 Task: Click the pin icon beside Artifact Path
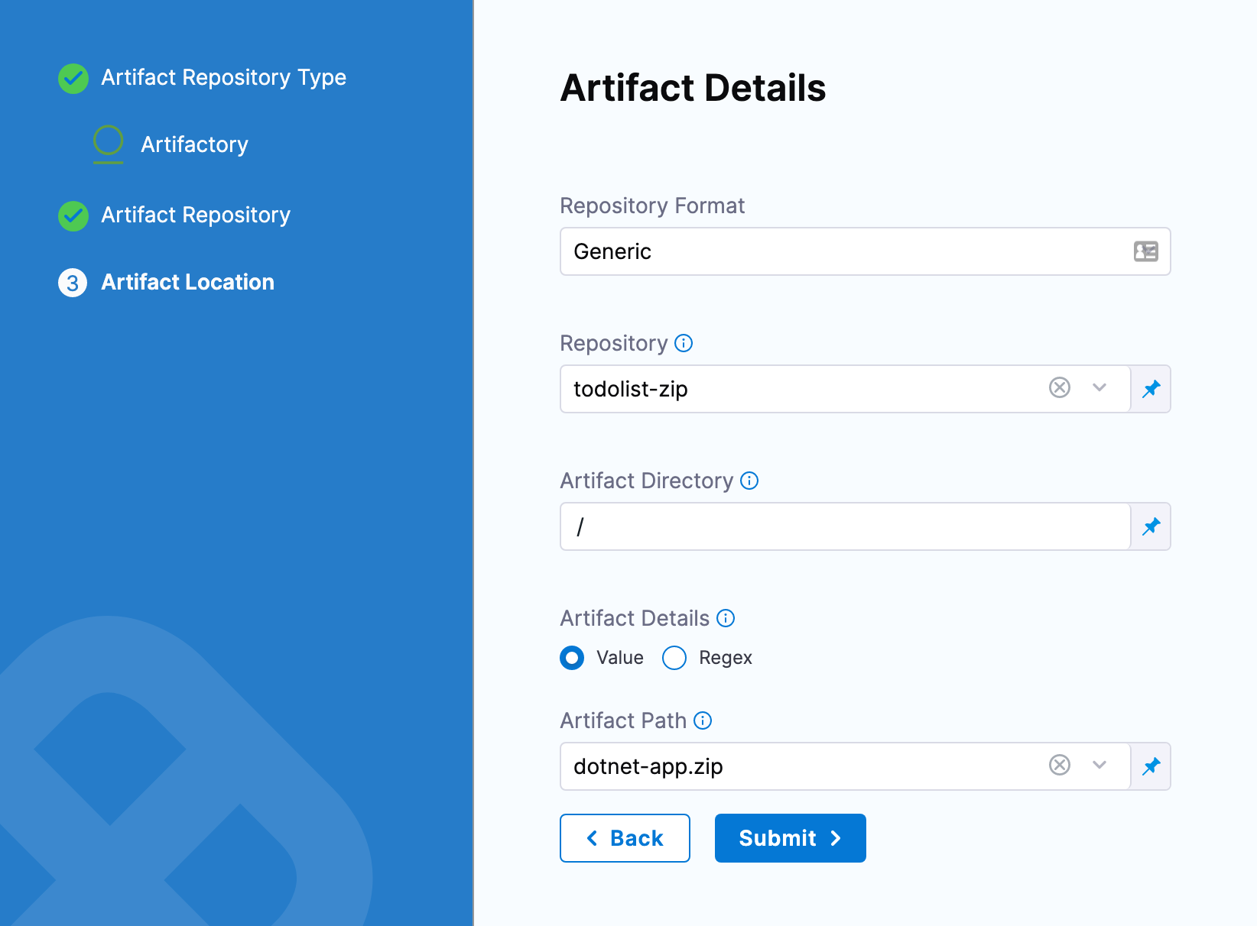[x=1151, y=766]
